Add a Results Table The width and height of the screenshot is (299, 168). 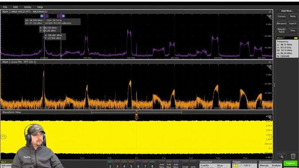(x=281, y=30)
